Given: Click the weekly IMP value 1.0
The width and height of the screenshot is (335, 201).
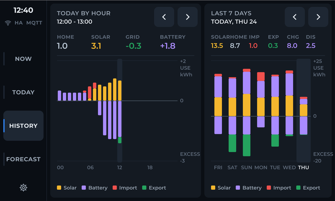Looking at the screenshot, I should pos(253,46).
